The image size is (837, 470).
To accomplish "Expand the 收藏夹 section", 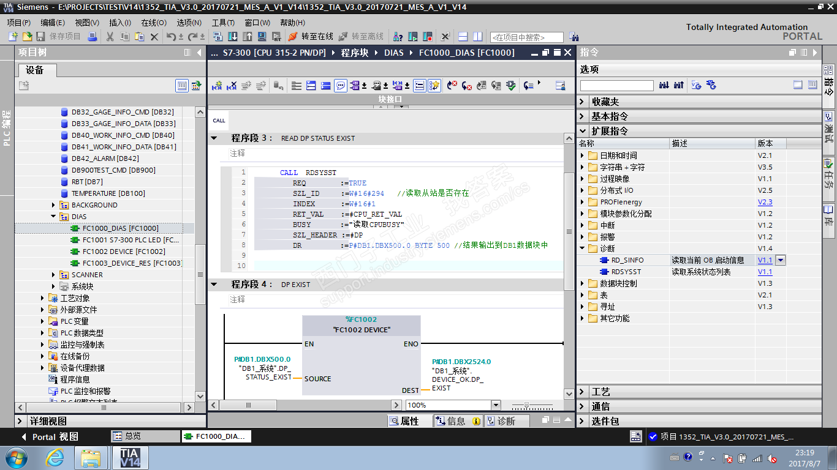I will coord(582,102).
